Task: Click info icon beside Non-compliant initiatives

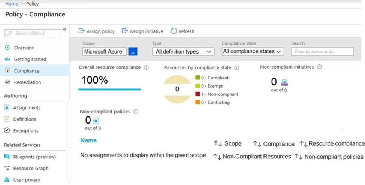Action: click(x=319, y=67)
